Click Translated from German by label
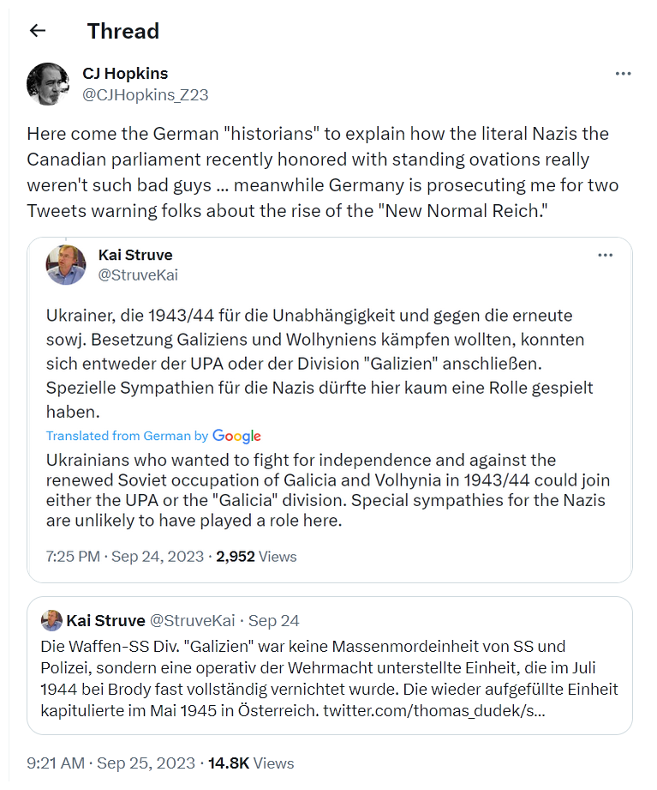The height and width of the screenshot is (790, 657). [x=127, y=436]
